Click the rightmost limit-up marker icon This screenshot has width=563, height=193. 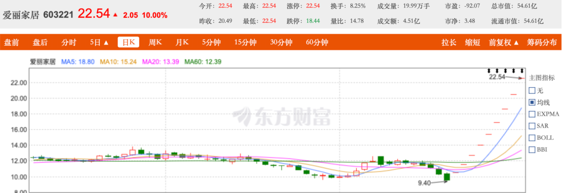[521, 71]
